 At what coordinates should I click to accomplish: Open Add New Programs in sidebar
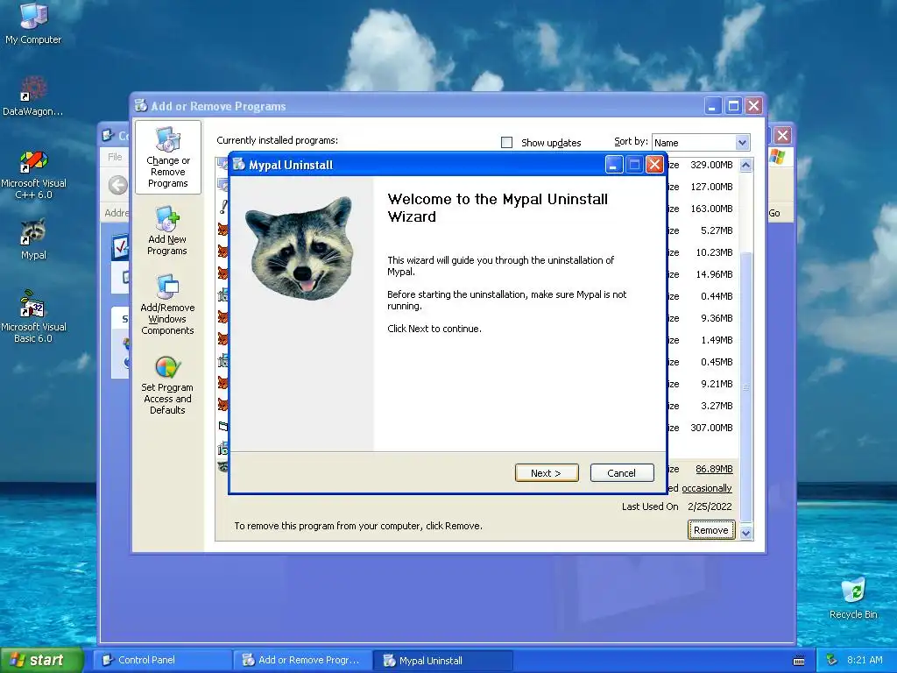pyautogui.click(x=167, y=231)
